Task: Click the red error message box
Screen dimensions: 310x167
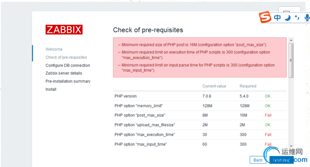Action: (200, 57)
